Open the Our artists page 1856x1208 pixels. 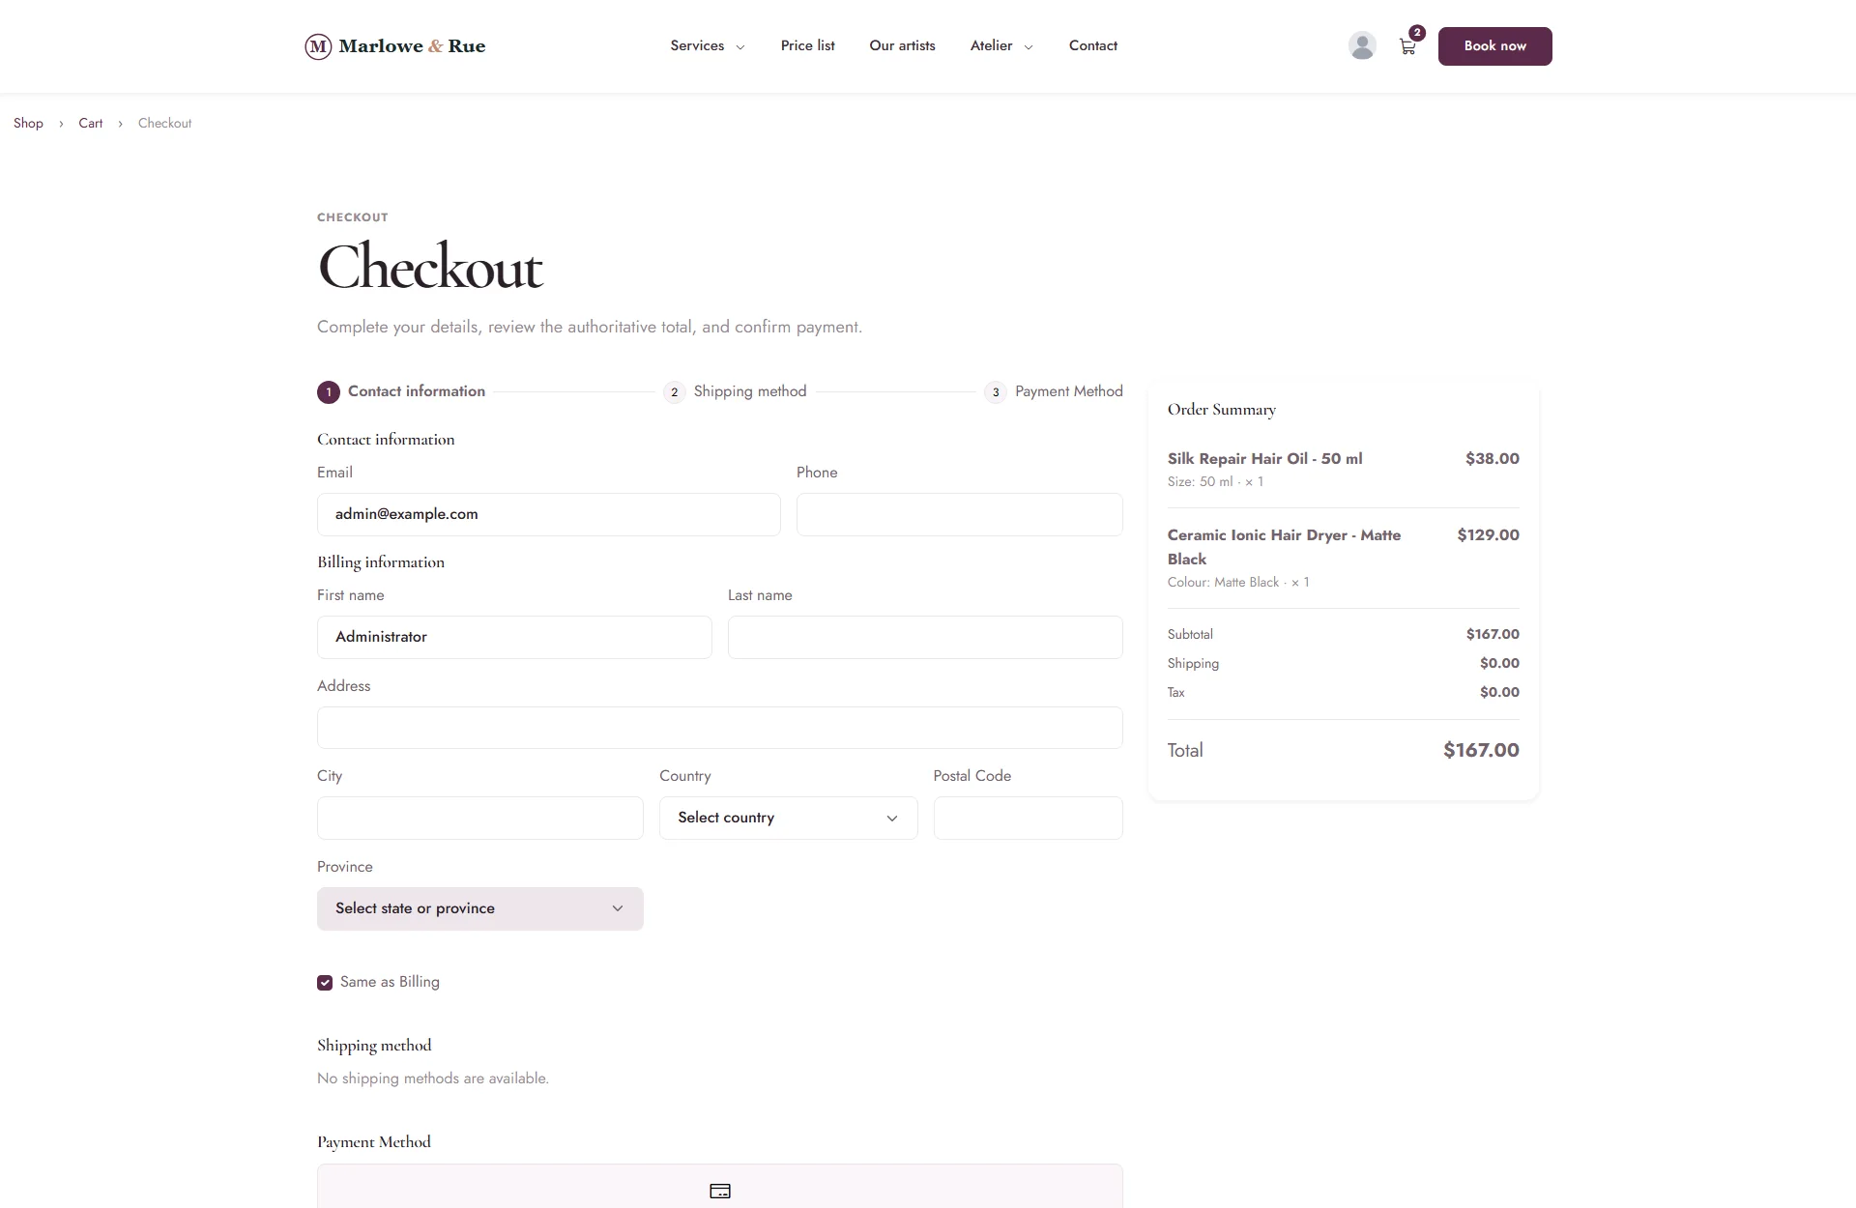pos(902,45)
